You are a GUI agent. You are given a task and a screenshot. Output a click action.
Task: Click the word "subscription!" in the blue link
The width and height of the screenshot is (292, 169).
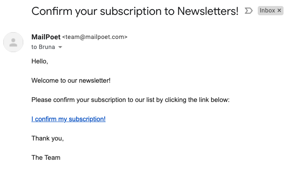coord(87,119)
